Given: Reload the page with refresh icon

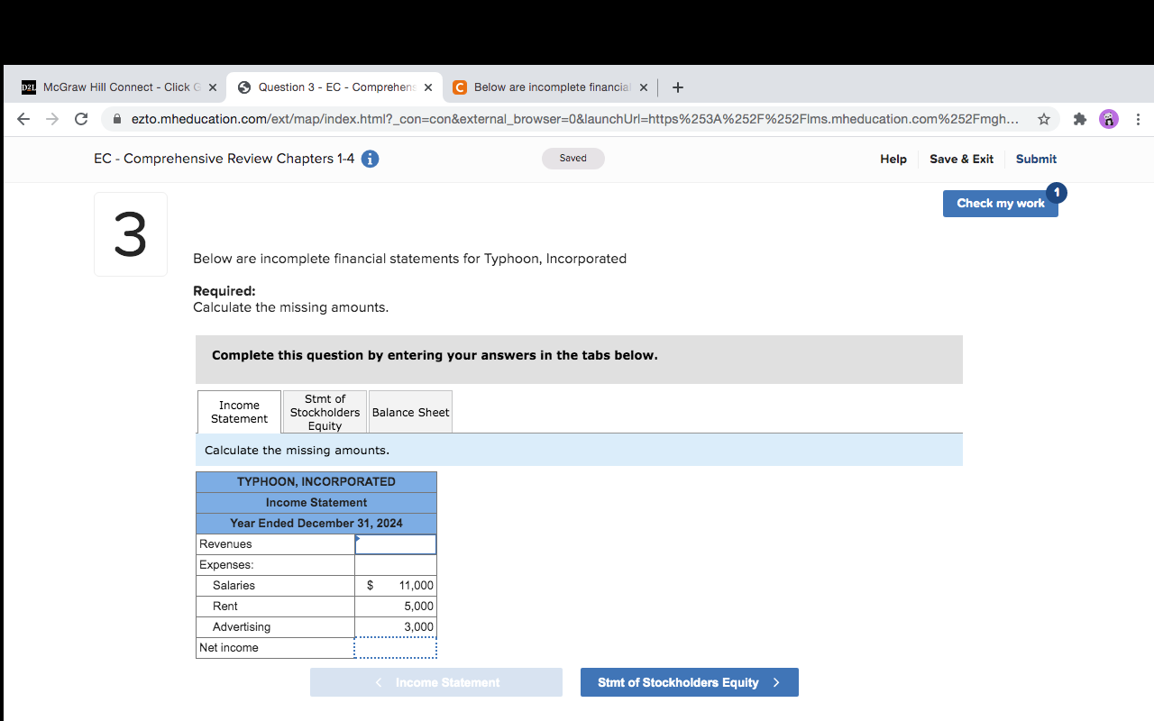Looking at the screenshot, I should 81,119.
